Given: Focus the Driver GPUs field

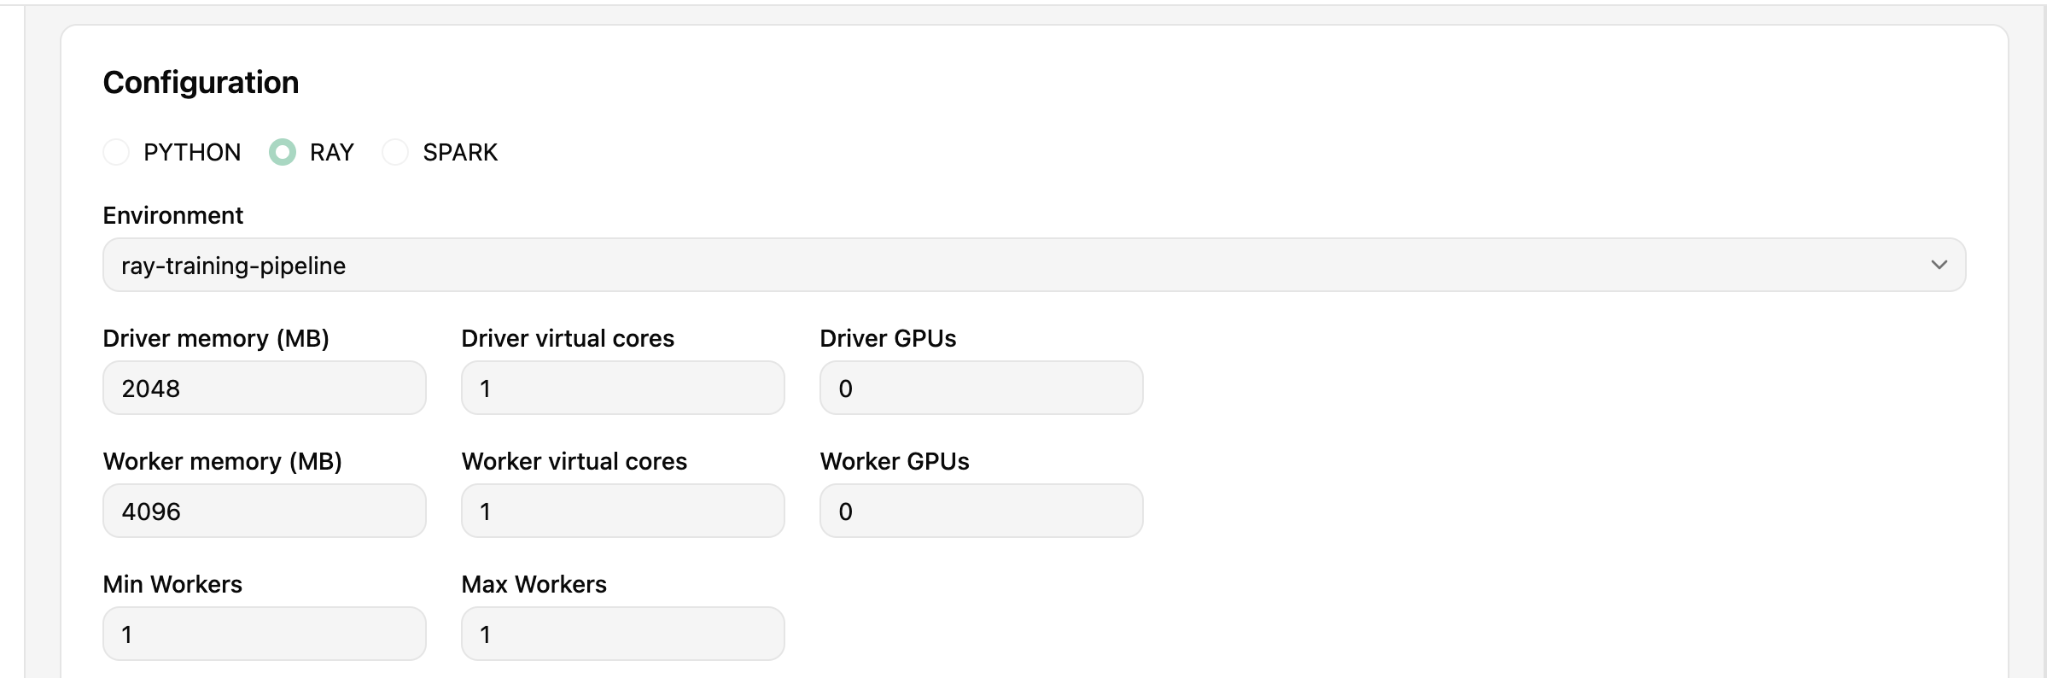Looking at the screenshot, I should (982, 388).
